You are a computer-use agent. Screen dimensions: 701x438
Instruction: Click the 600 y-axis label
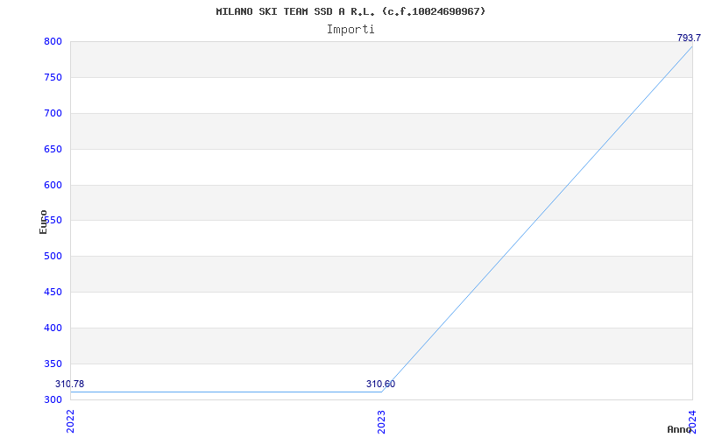[x=53, y=185]
